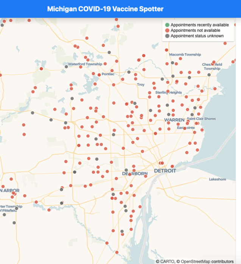Open the gray marker below Chesterfield Township label

click(209, 75)
